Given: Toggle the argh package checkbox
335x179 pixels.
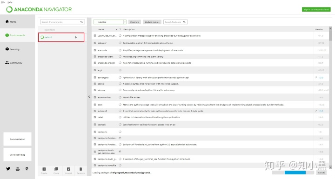Looking at the screenshot, I should pos(95,70).
